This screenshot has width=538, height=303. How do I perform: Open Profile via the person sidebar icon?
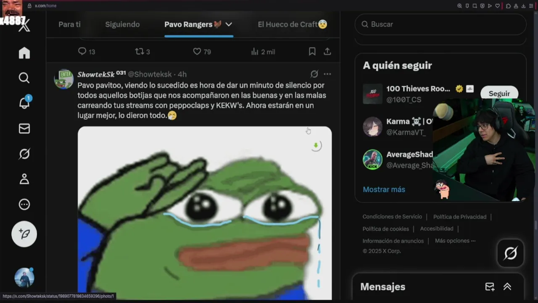click(x=24, y=179)
